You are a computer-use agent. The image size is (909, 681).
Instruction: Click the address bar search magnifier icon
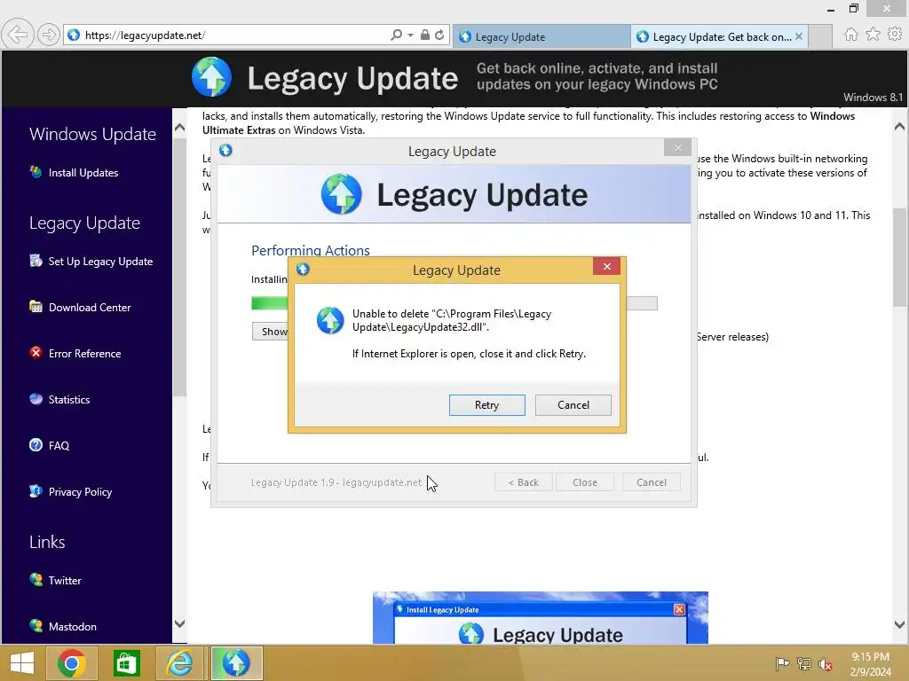coord(396,35)
